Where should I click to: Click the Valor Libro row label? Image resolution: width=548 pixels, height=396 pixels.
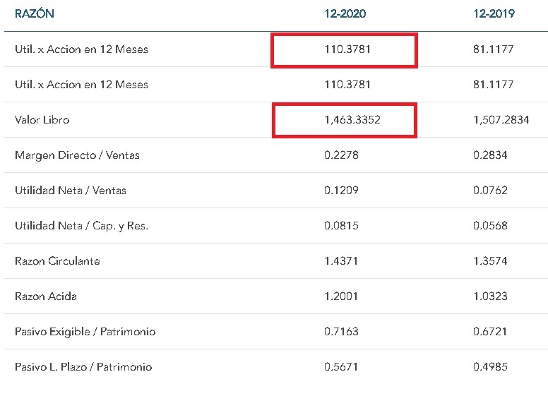42,120
